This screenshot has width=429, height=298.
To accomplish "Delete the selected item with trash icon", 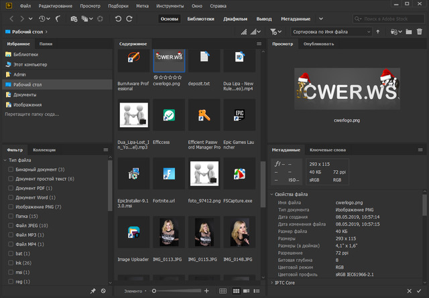I will point(420,31).
